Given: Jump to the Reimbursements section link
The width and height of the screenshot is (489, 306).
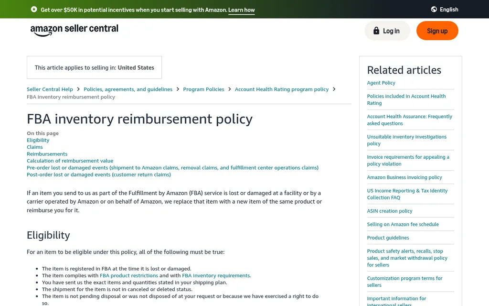Looking at the screenshot, I should tap(47, 154).
